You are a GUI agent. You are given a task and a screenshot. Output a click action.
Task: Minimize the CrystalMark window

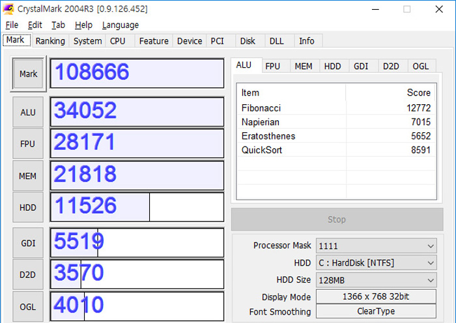coord(375,9)
